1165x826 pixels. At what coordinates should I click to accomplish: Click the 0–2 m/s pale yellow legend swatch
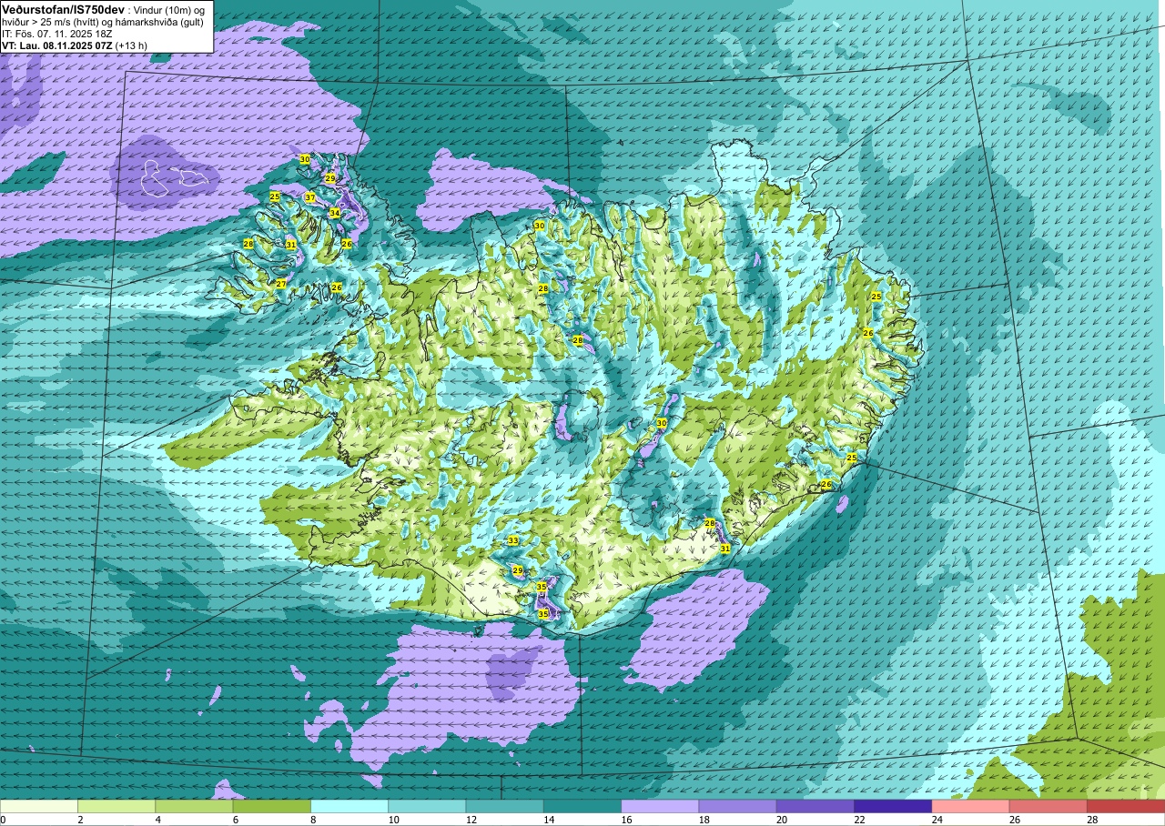tap(39, 806)
